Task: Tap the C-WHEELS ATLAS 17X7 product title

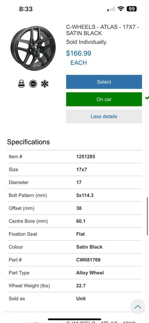Action: (103, 30)
